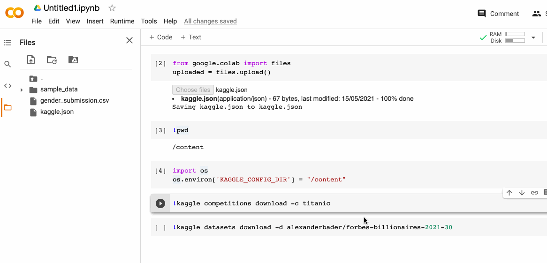
Task: Open kaggle.json in file list
Action: [x=57, y=112]
